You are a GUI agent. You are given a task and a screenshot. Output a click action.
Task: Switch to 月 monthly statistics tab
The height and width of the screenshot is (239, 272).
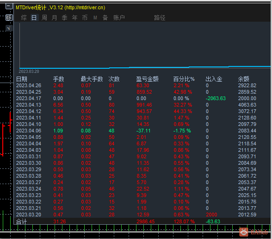[55, 18]
